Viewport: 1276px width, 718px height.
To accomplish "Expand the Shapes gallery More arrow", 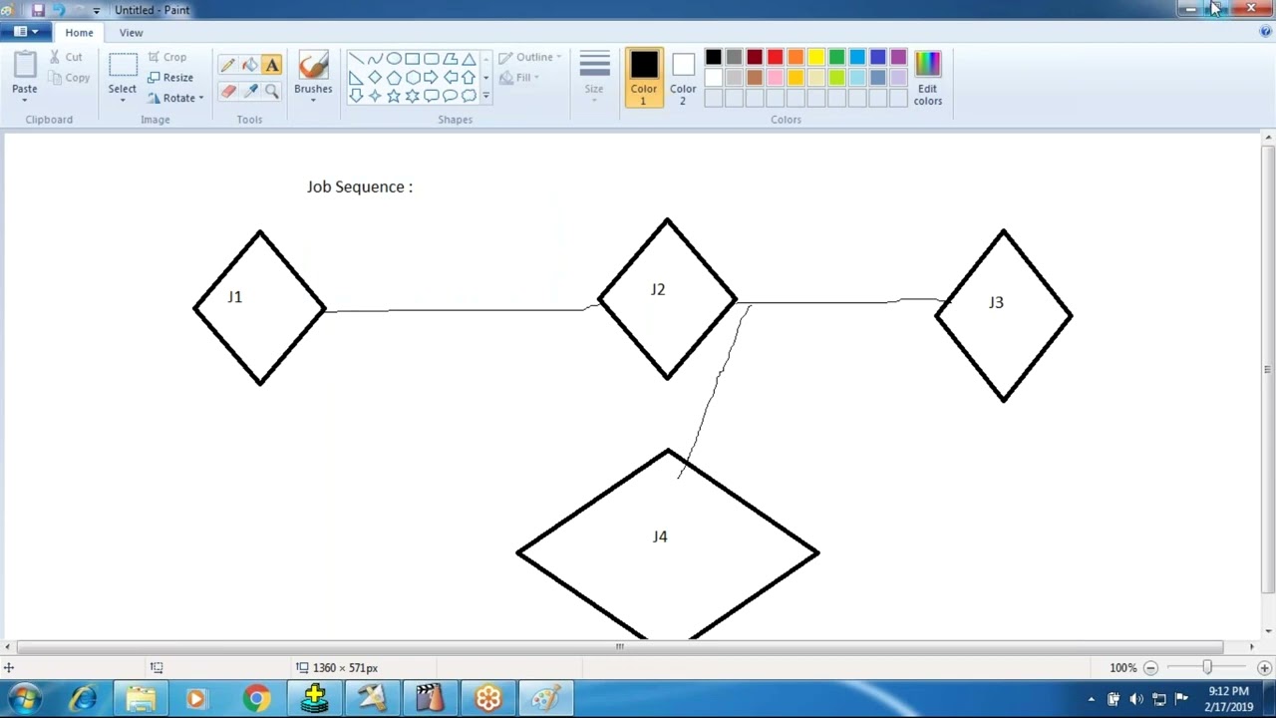I will tap(485, 97).
